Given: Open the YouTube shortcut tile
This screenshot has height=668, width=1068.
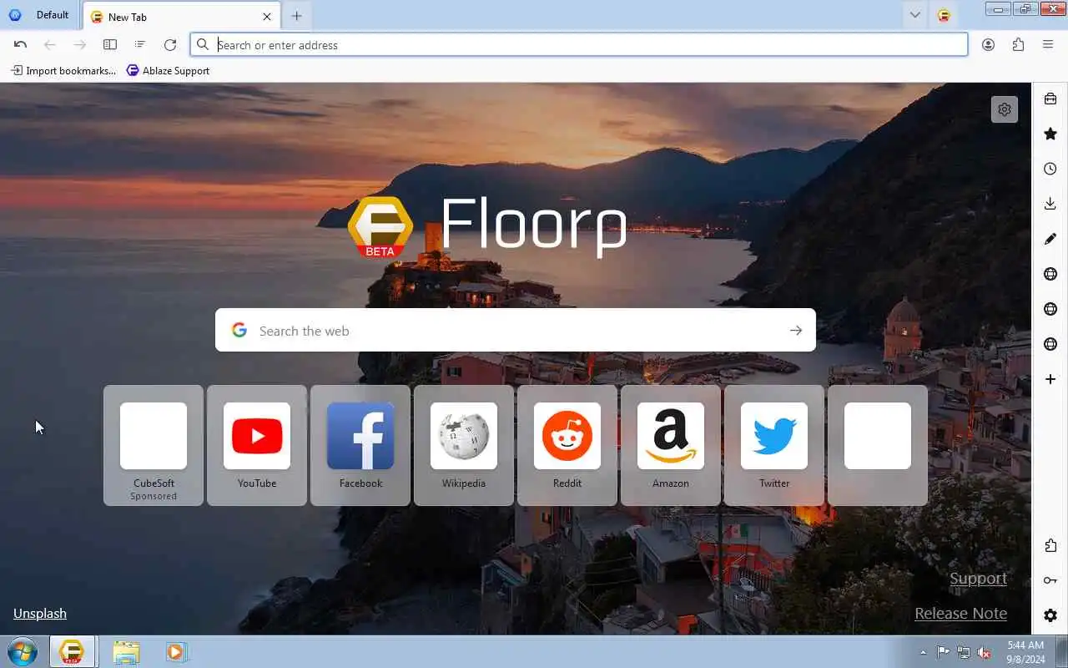Looking at the screenshot, I should tap(257, 445).
